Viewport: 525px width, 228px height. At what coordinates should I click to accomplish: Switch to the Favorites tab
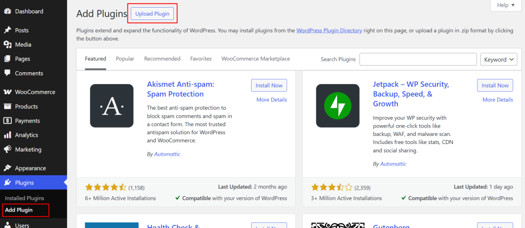[201, 58]
